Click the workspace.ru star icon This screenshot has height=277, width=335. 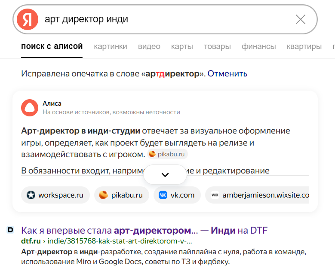[31, 195]
